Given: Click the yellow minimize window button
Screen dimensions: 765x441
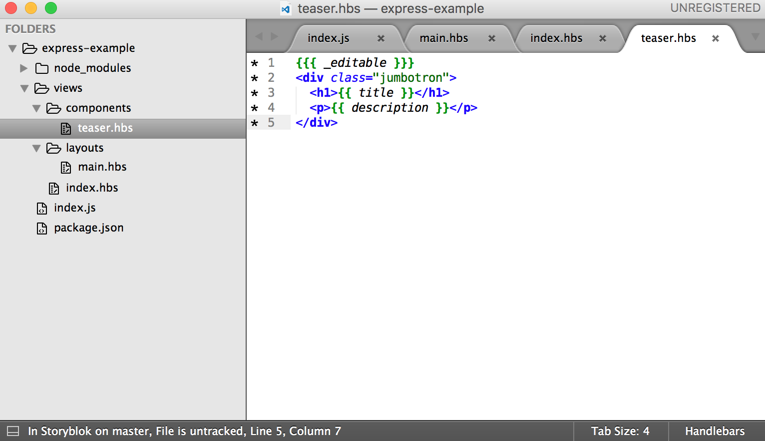Looking at the screenshot, I should 31,8.
